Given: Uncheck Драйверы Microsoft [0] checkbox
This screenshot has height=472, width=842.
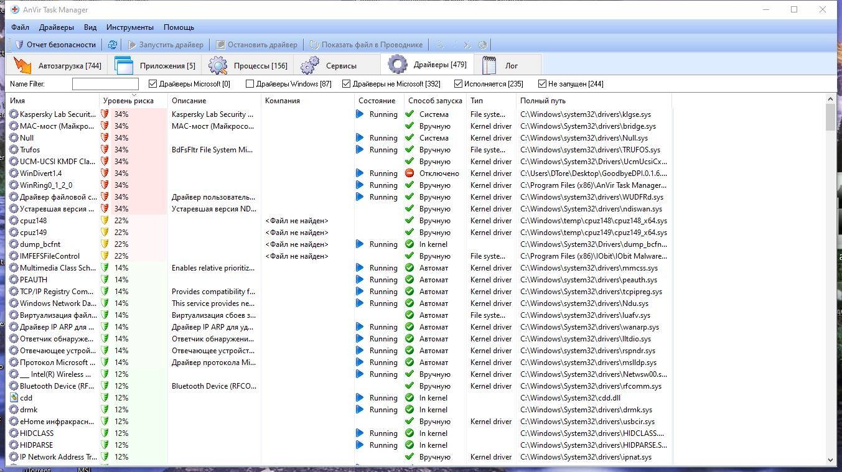Looking at the screenshot, I should pyautogui.click(x=152, y=84).
